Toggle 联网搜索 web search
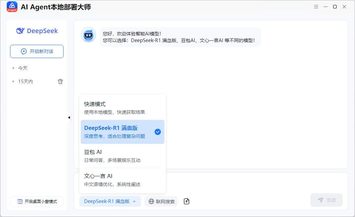This screenshot has width=355, height=217. [x=161, y=201]
